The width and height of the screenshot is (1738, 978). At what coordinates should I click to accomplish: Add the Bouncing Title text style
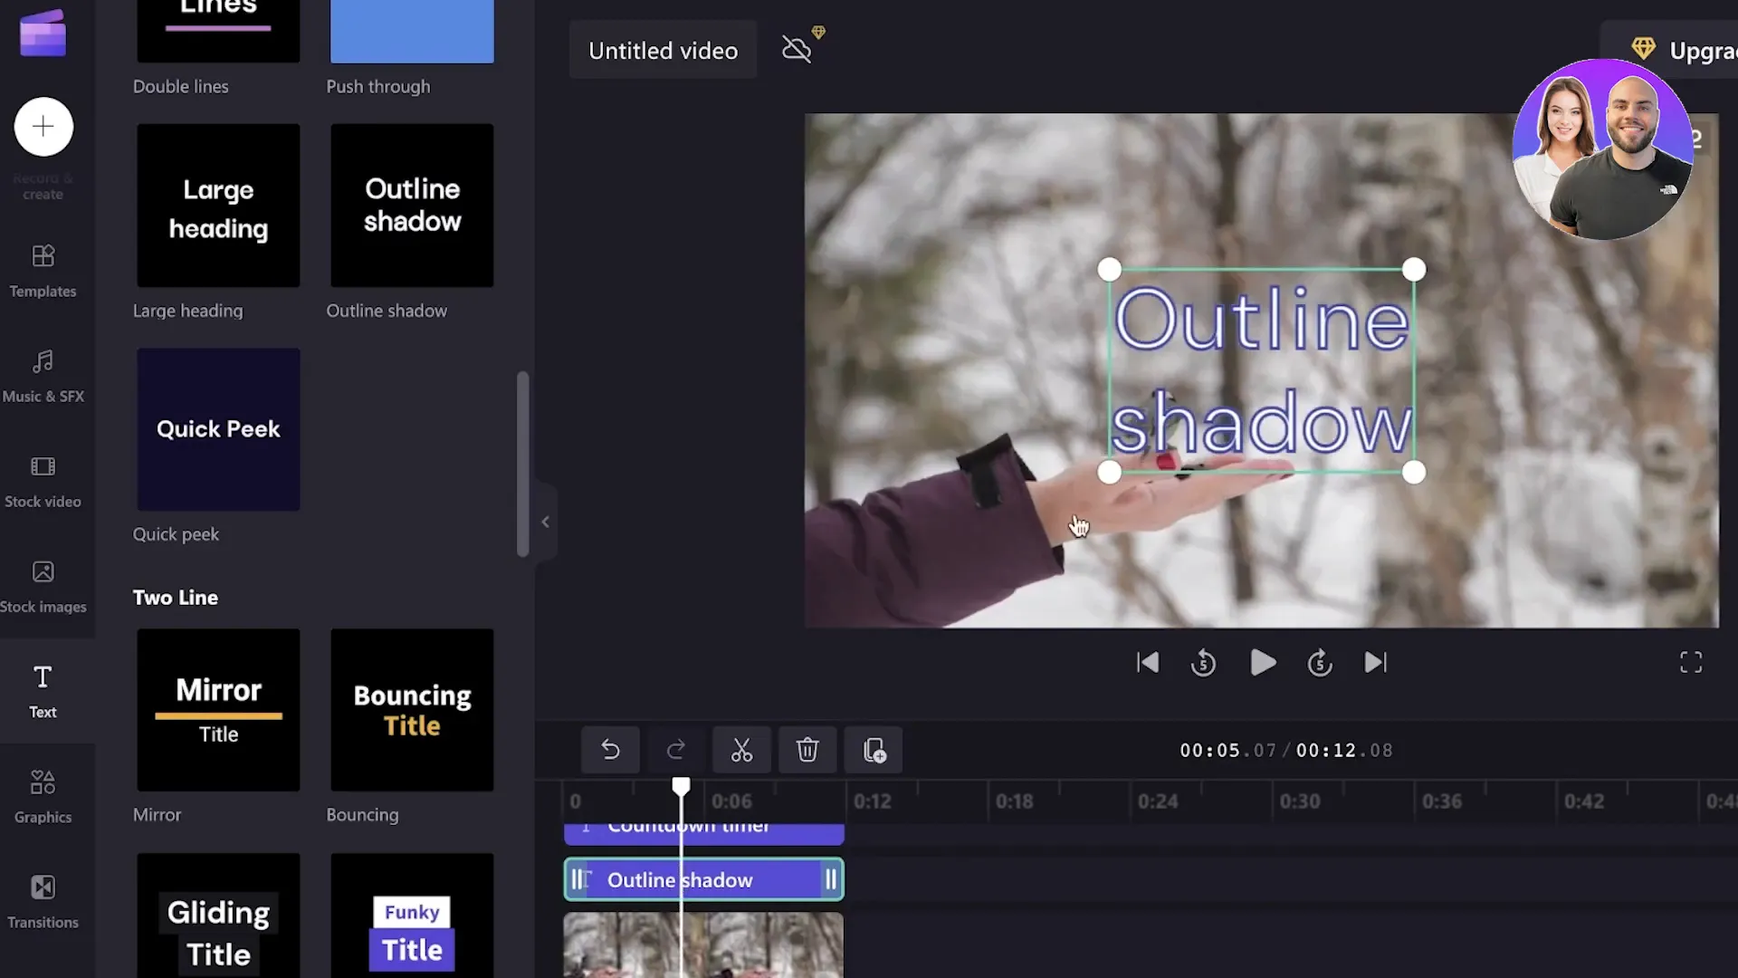pyautogui.click(x=412, y=710)
